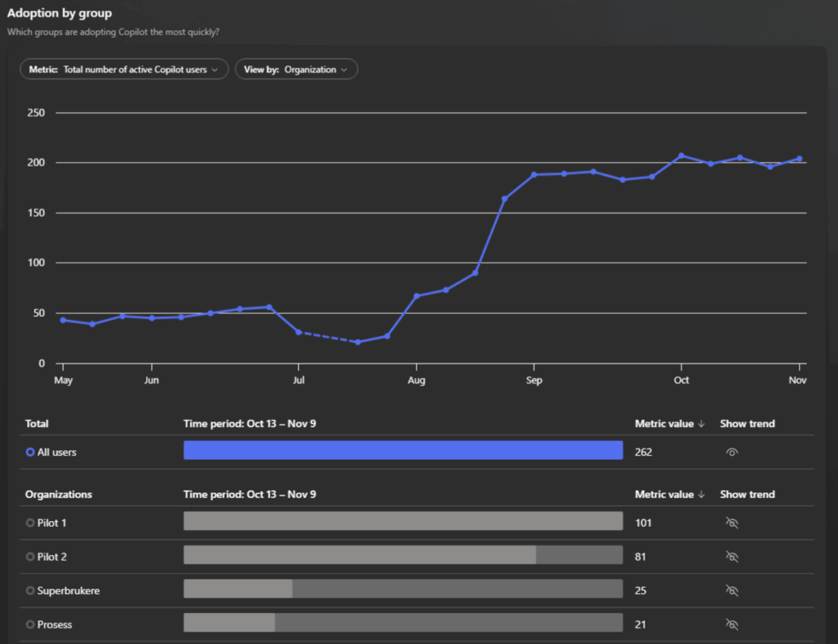Click chart data point above Jul label
The width and height of the screenshot is (838, 644).
click(x=299, y=332)
